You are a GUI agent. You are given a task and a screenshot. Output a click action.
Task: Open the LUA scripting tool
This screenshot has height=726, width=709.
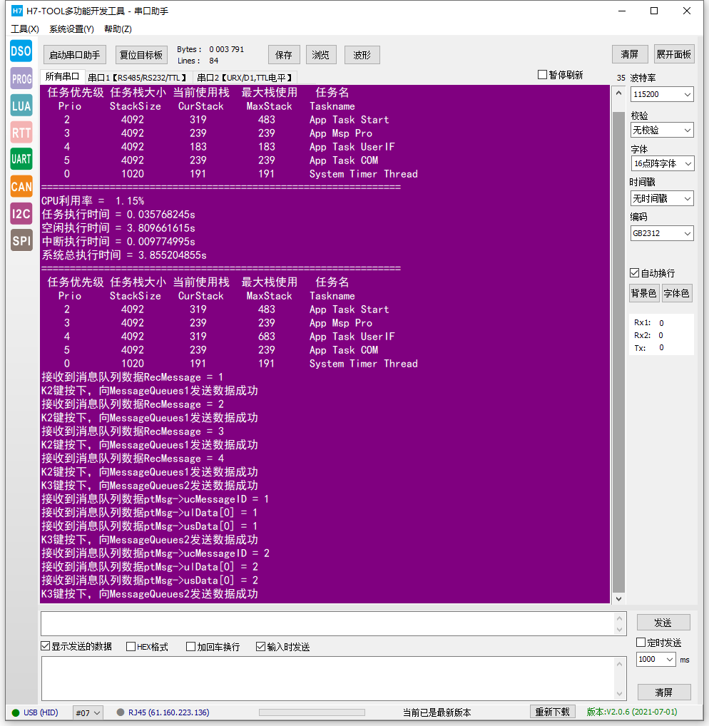click(21, 106)
